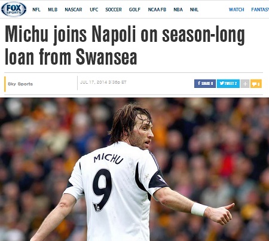Open the NFL section

(x=36, y=10)
